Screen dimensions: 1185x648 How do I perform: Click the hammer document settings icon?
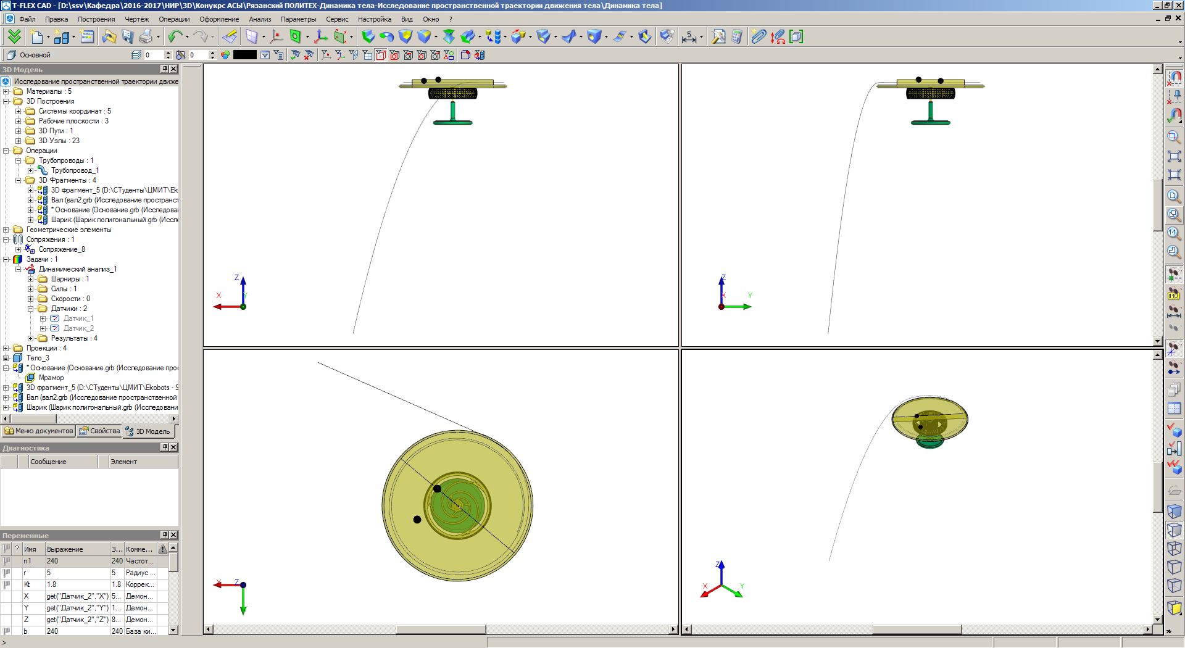pos(718,36)
